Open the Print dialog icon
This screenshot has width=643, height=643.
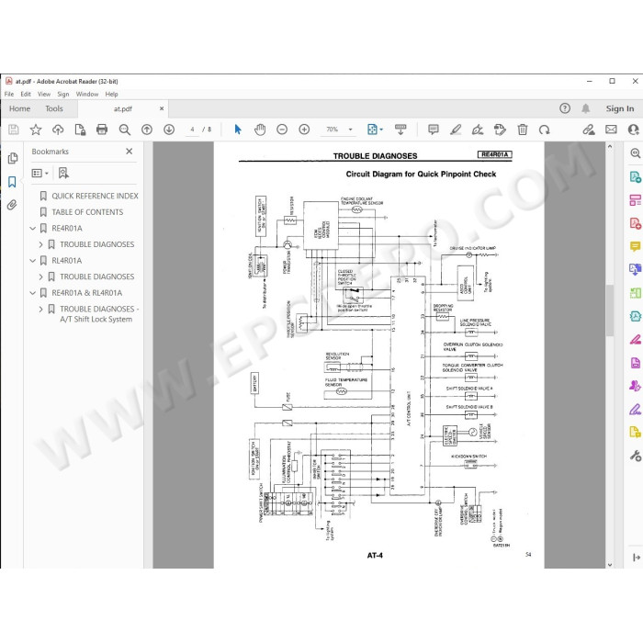pyautogui.click(x=102, y=130)
